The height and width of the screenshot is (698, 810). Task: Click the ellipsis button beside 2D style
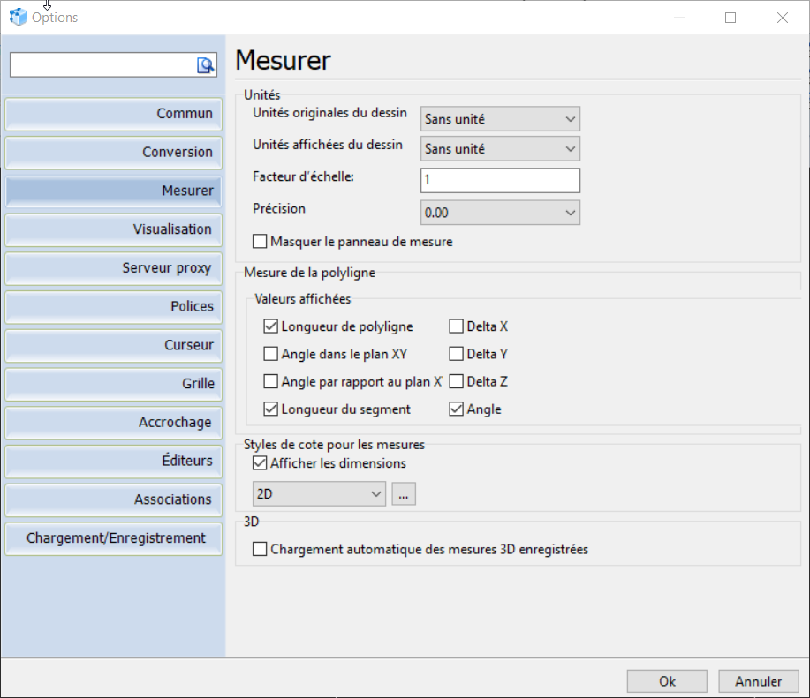404,494
